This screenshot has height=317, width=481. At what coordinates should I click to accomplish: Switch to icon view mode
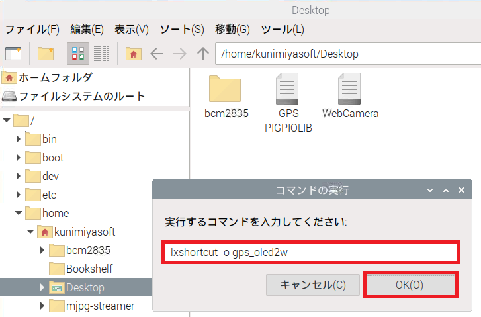tap(78, 54)
